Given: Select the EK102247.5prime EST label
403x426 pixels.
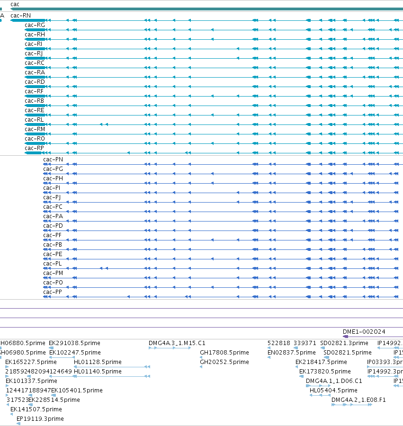Looking at the screenshot, I should point(75,353).
